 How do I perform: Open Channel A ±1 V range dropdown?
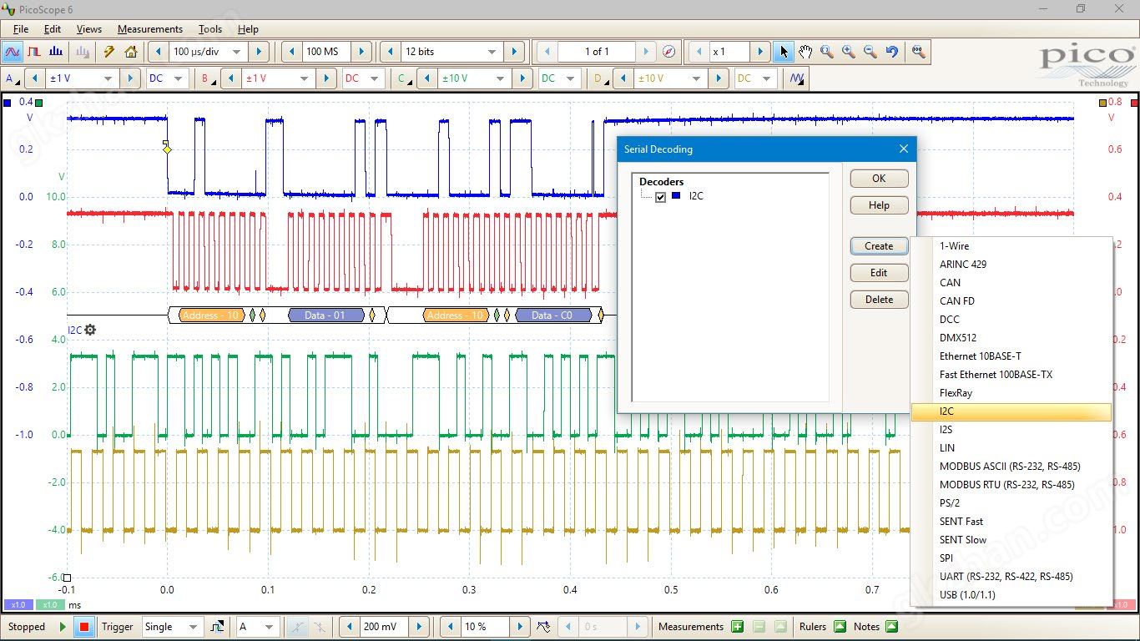108,78
